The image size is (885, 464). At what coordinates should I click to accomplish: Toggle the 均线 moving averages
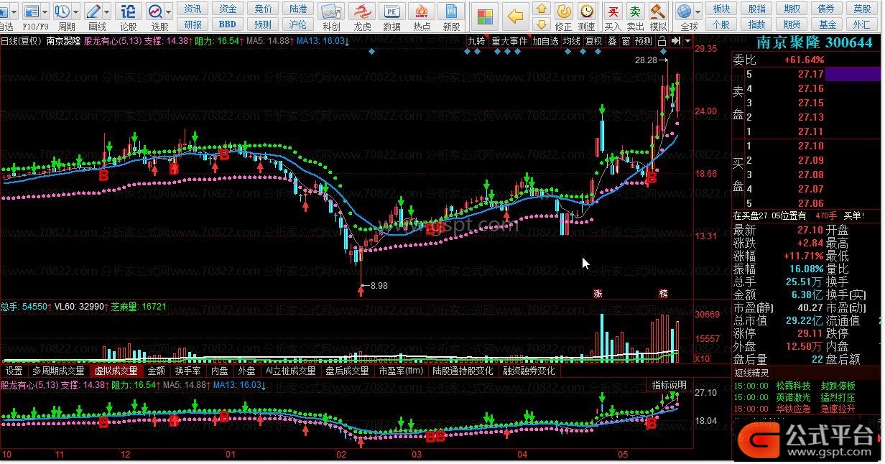pyautogui.click(x=571, y=41)
